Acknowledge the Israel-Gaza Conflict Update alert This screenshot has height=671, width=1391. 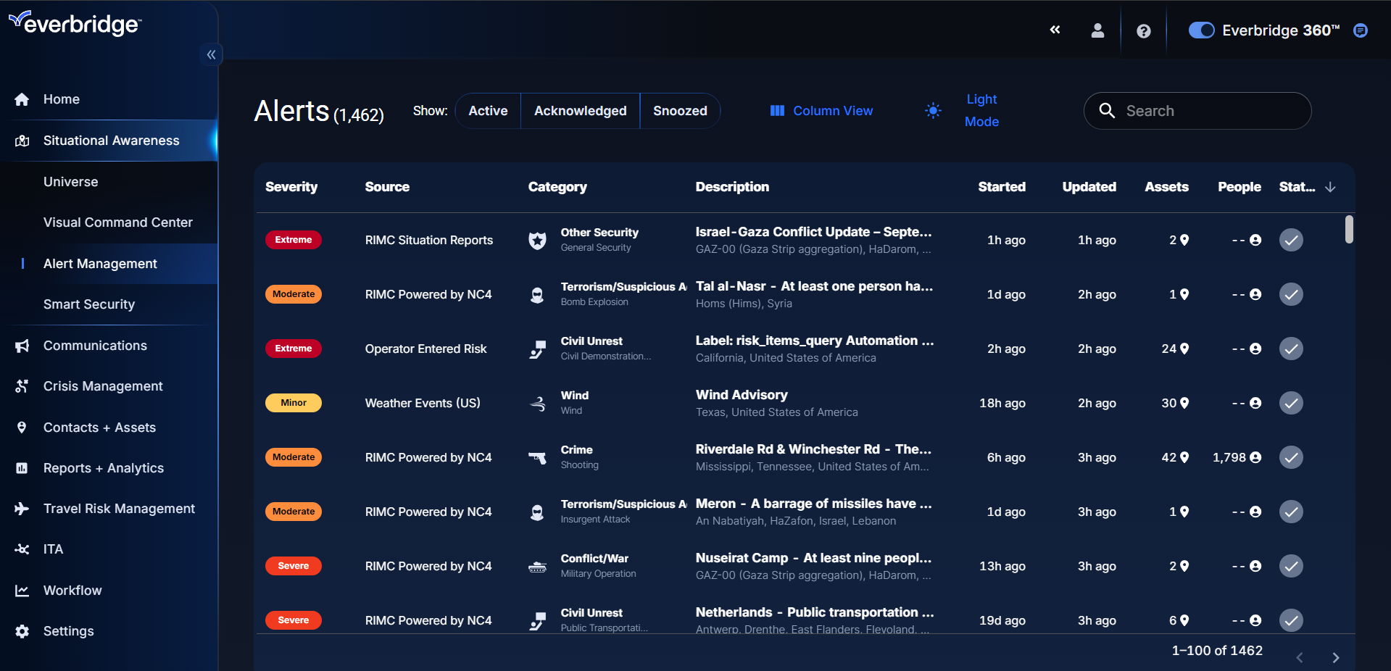coord(1291,240)
